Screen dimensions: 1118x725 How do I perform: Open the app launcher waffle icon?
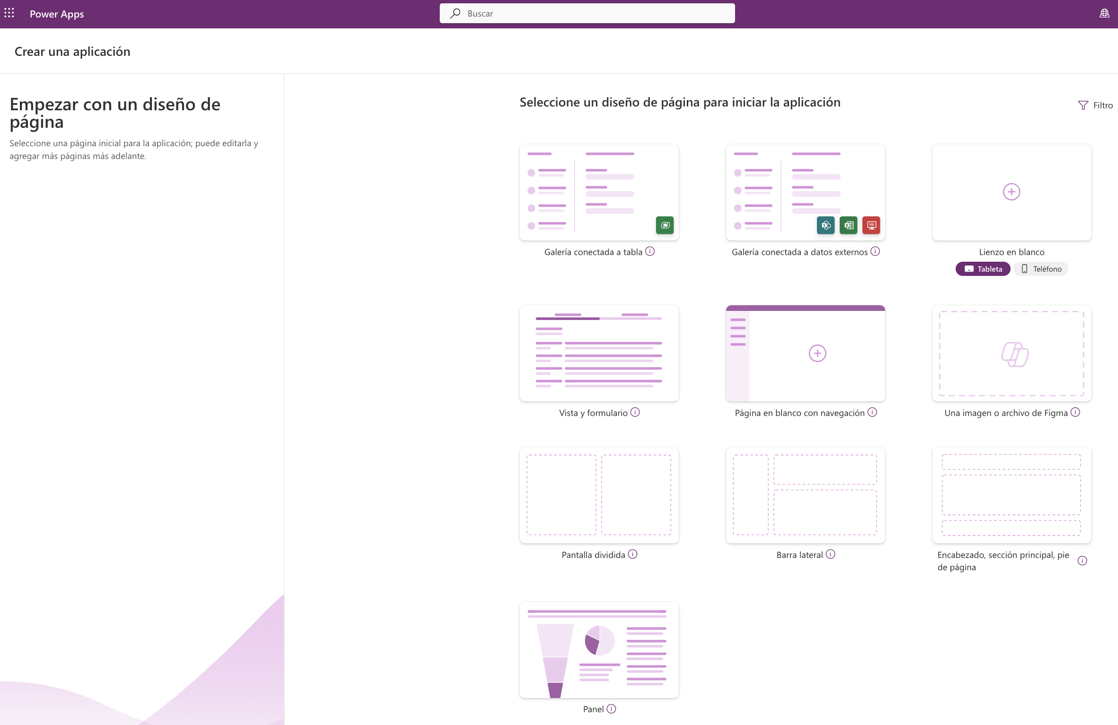pos(9,13)
